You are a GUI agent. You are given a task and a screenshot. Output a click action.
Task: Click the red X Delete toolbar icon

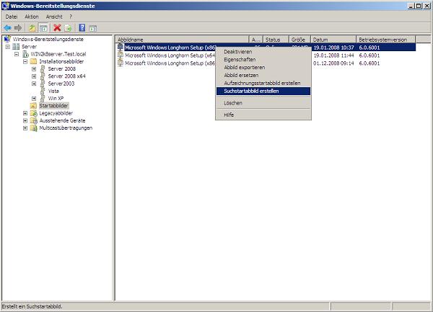tap(57, 28)
